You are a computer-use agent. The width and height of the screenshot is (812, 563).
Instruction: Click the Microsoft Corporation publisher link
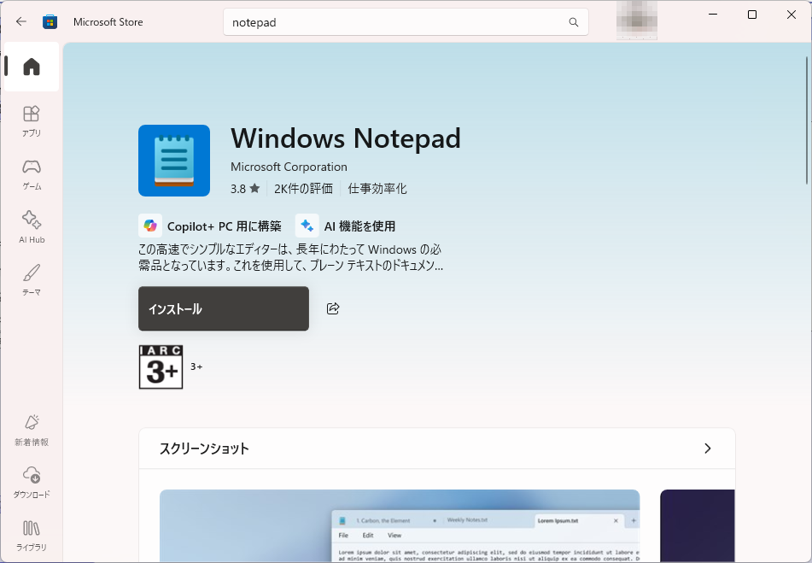[289, 167]
